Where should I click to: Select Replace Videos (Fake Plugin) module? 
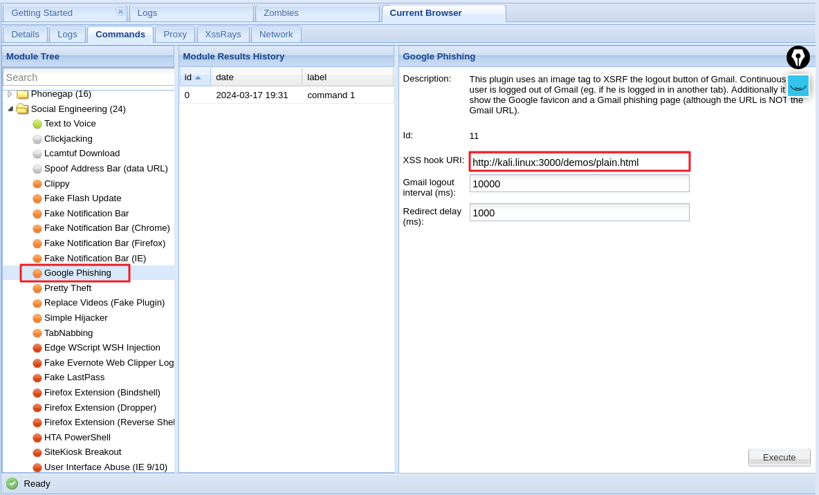pos(104,303)
